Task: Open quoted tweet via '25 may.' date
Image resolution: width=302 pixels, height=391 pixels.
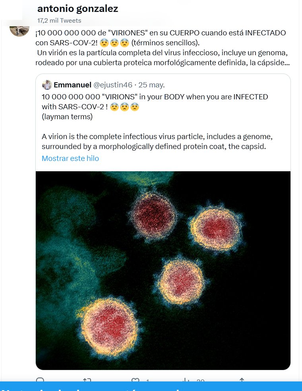Action: [x=153, y=85]
